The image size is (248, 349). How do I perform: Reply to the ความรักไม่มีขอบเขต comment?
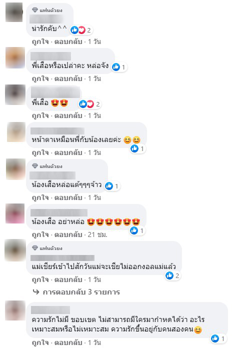click(x=68, y=343)
